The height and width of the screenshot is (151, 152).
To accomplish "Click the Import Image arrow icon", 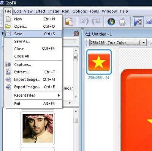I will click(8, 80).
